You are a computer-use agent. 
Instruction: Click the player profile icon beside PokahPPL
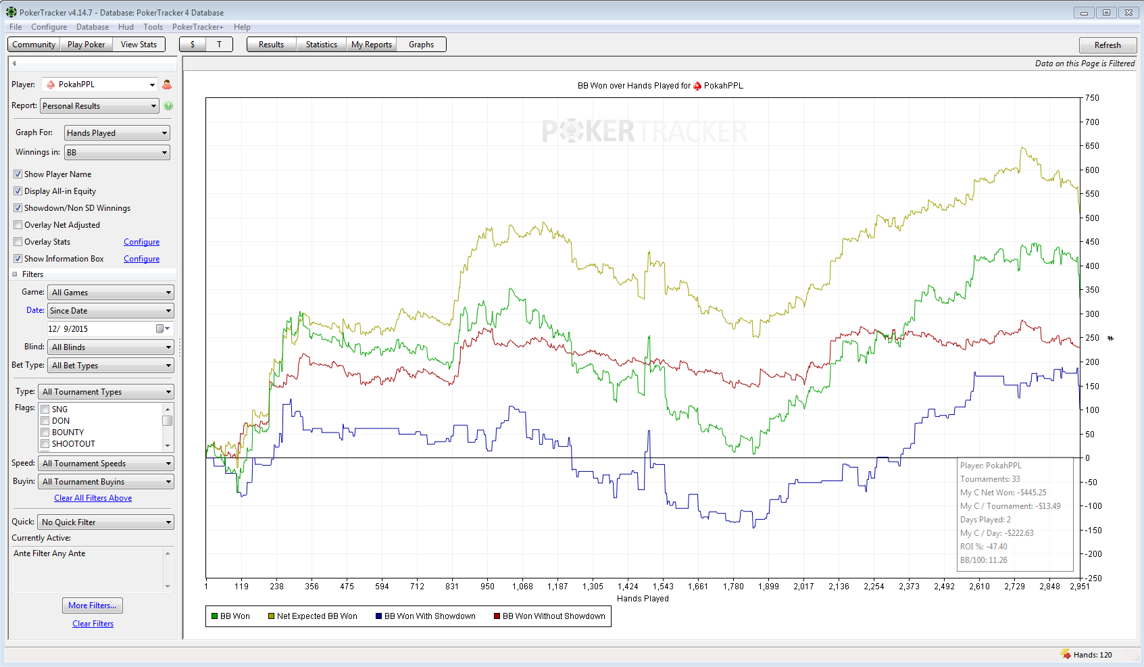click(167, 84)
